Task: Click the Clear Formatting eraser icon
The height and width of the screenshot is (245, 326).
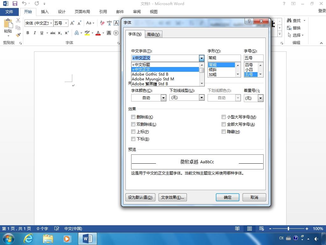Action: tap(102, 23)
